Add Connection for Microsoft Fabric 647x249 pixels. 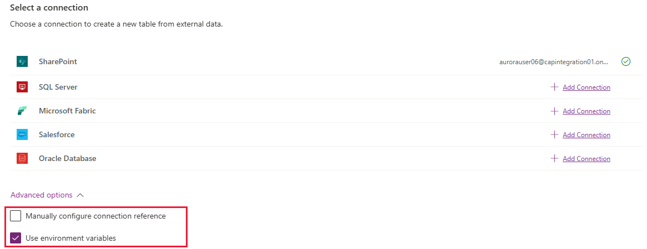[x=586, y=111]
